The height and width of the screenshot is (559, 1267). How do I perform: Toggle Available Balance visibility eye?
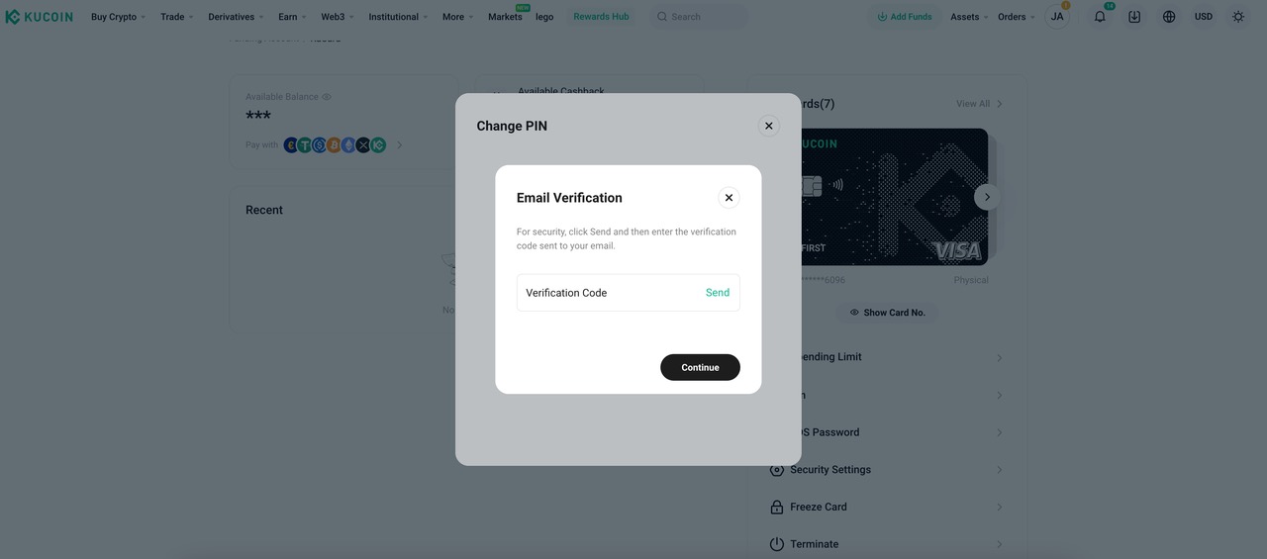click(x=327, y=97)
